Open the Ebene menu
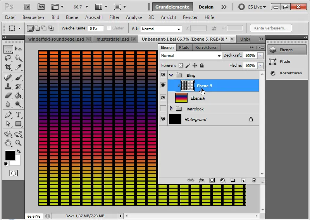 [x=72, y=17]
